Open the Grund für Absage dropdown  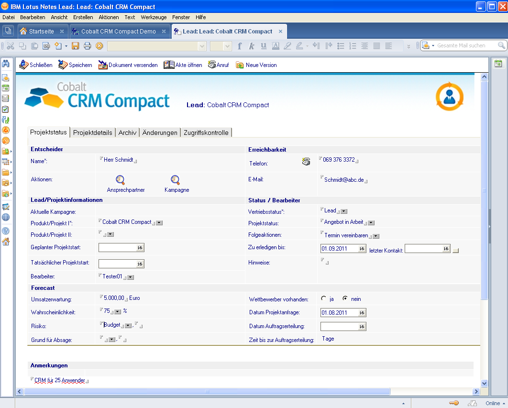click(112, 339)
